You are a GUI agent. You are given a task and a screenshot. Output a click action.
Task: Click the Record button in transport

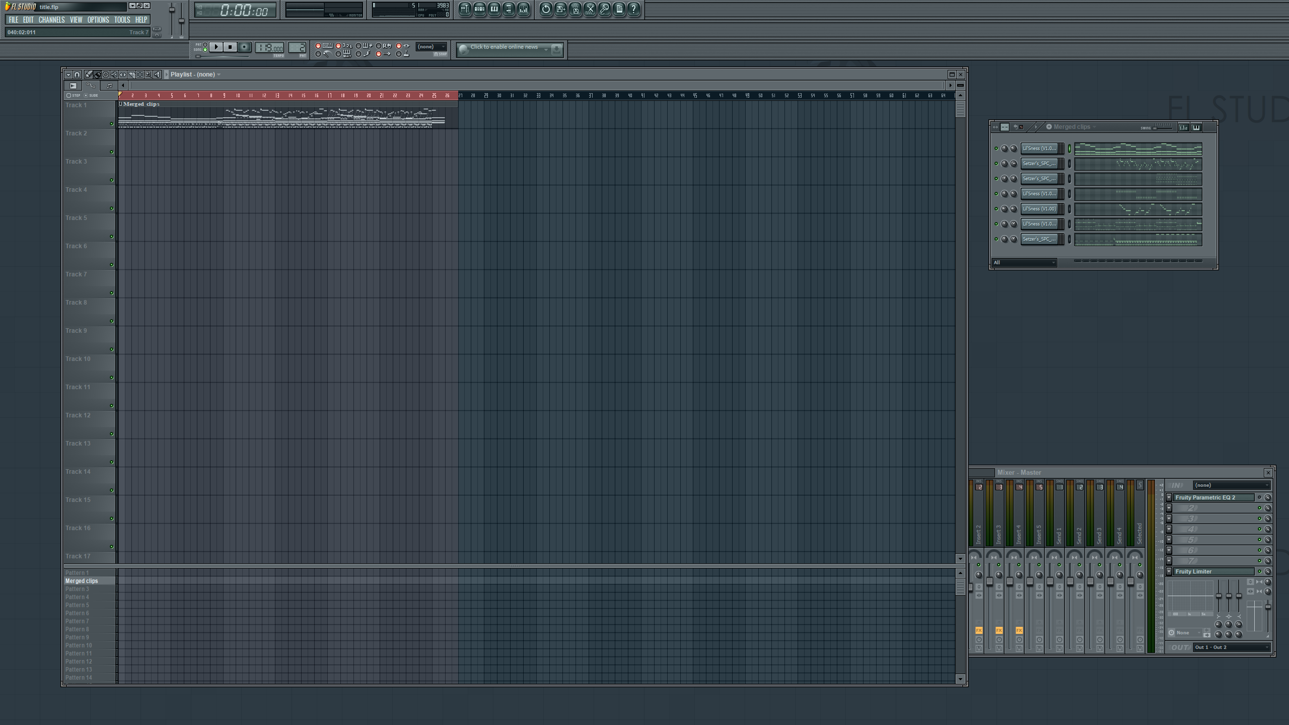244,47
